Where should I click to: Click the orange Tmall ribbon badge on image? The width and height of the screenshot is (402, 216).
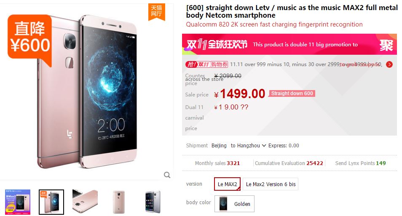coord(156,11)
